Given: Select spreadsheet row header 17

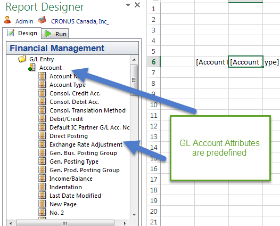Looking at the screenshot, I should point(153,179).
